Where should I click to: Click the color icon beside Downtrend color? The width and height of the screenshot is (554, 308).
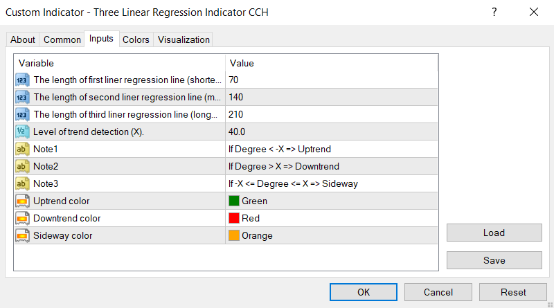pyautogui.click(x=22, y=218)
